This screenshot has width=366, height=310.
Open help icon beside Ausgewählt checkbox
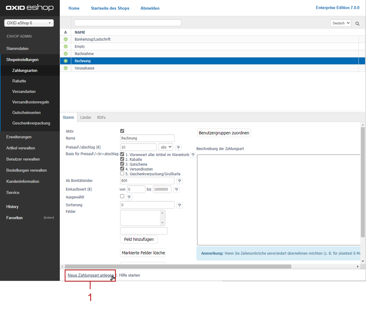tap(129, 197)
